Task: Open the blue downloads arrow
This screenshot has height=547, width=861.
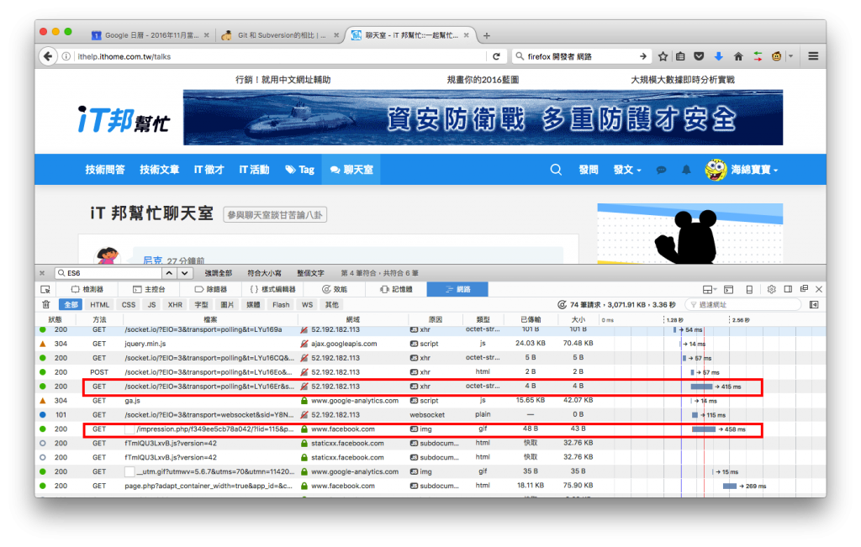Action: (x=718, y=56)
